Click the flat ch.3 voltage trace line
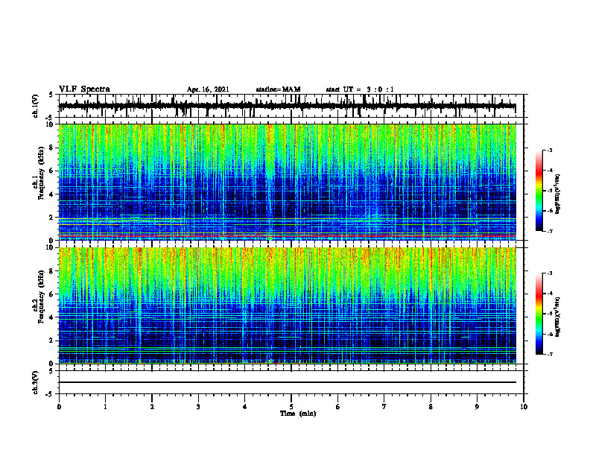The height and width of the screenshot is (456, 590). coord(288,382)
